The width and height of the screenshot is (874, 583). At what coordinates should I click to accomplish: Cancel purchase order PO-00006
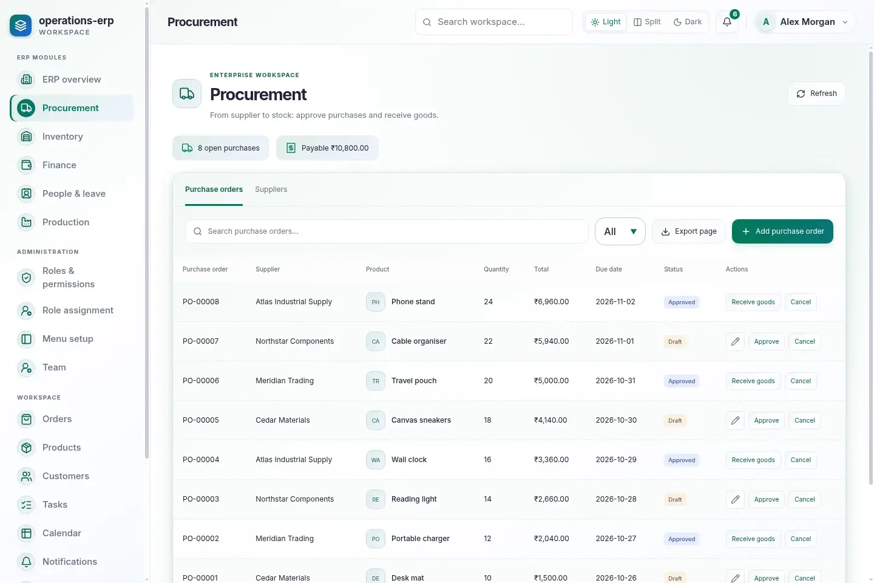(x=801, y=381)
